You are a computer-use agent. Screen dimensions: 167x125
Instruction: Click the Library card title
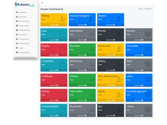pos(130,106)
